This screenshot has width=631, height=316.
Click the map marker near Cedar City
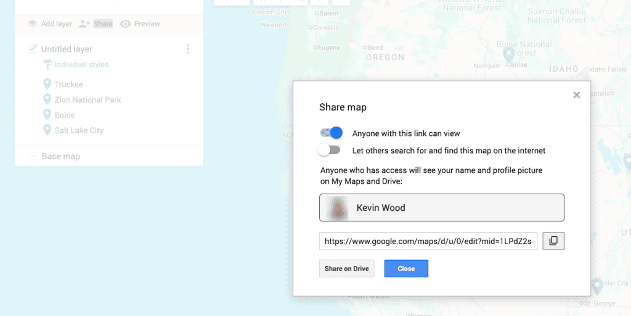[597, 286]
